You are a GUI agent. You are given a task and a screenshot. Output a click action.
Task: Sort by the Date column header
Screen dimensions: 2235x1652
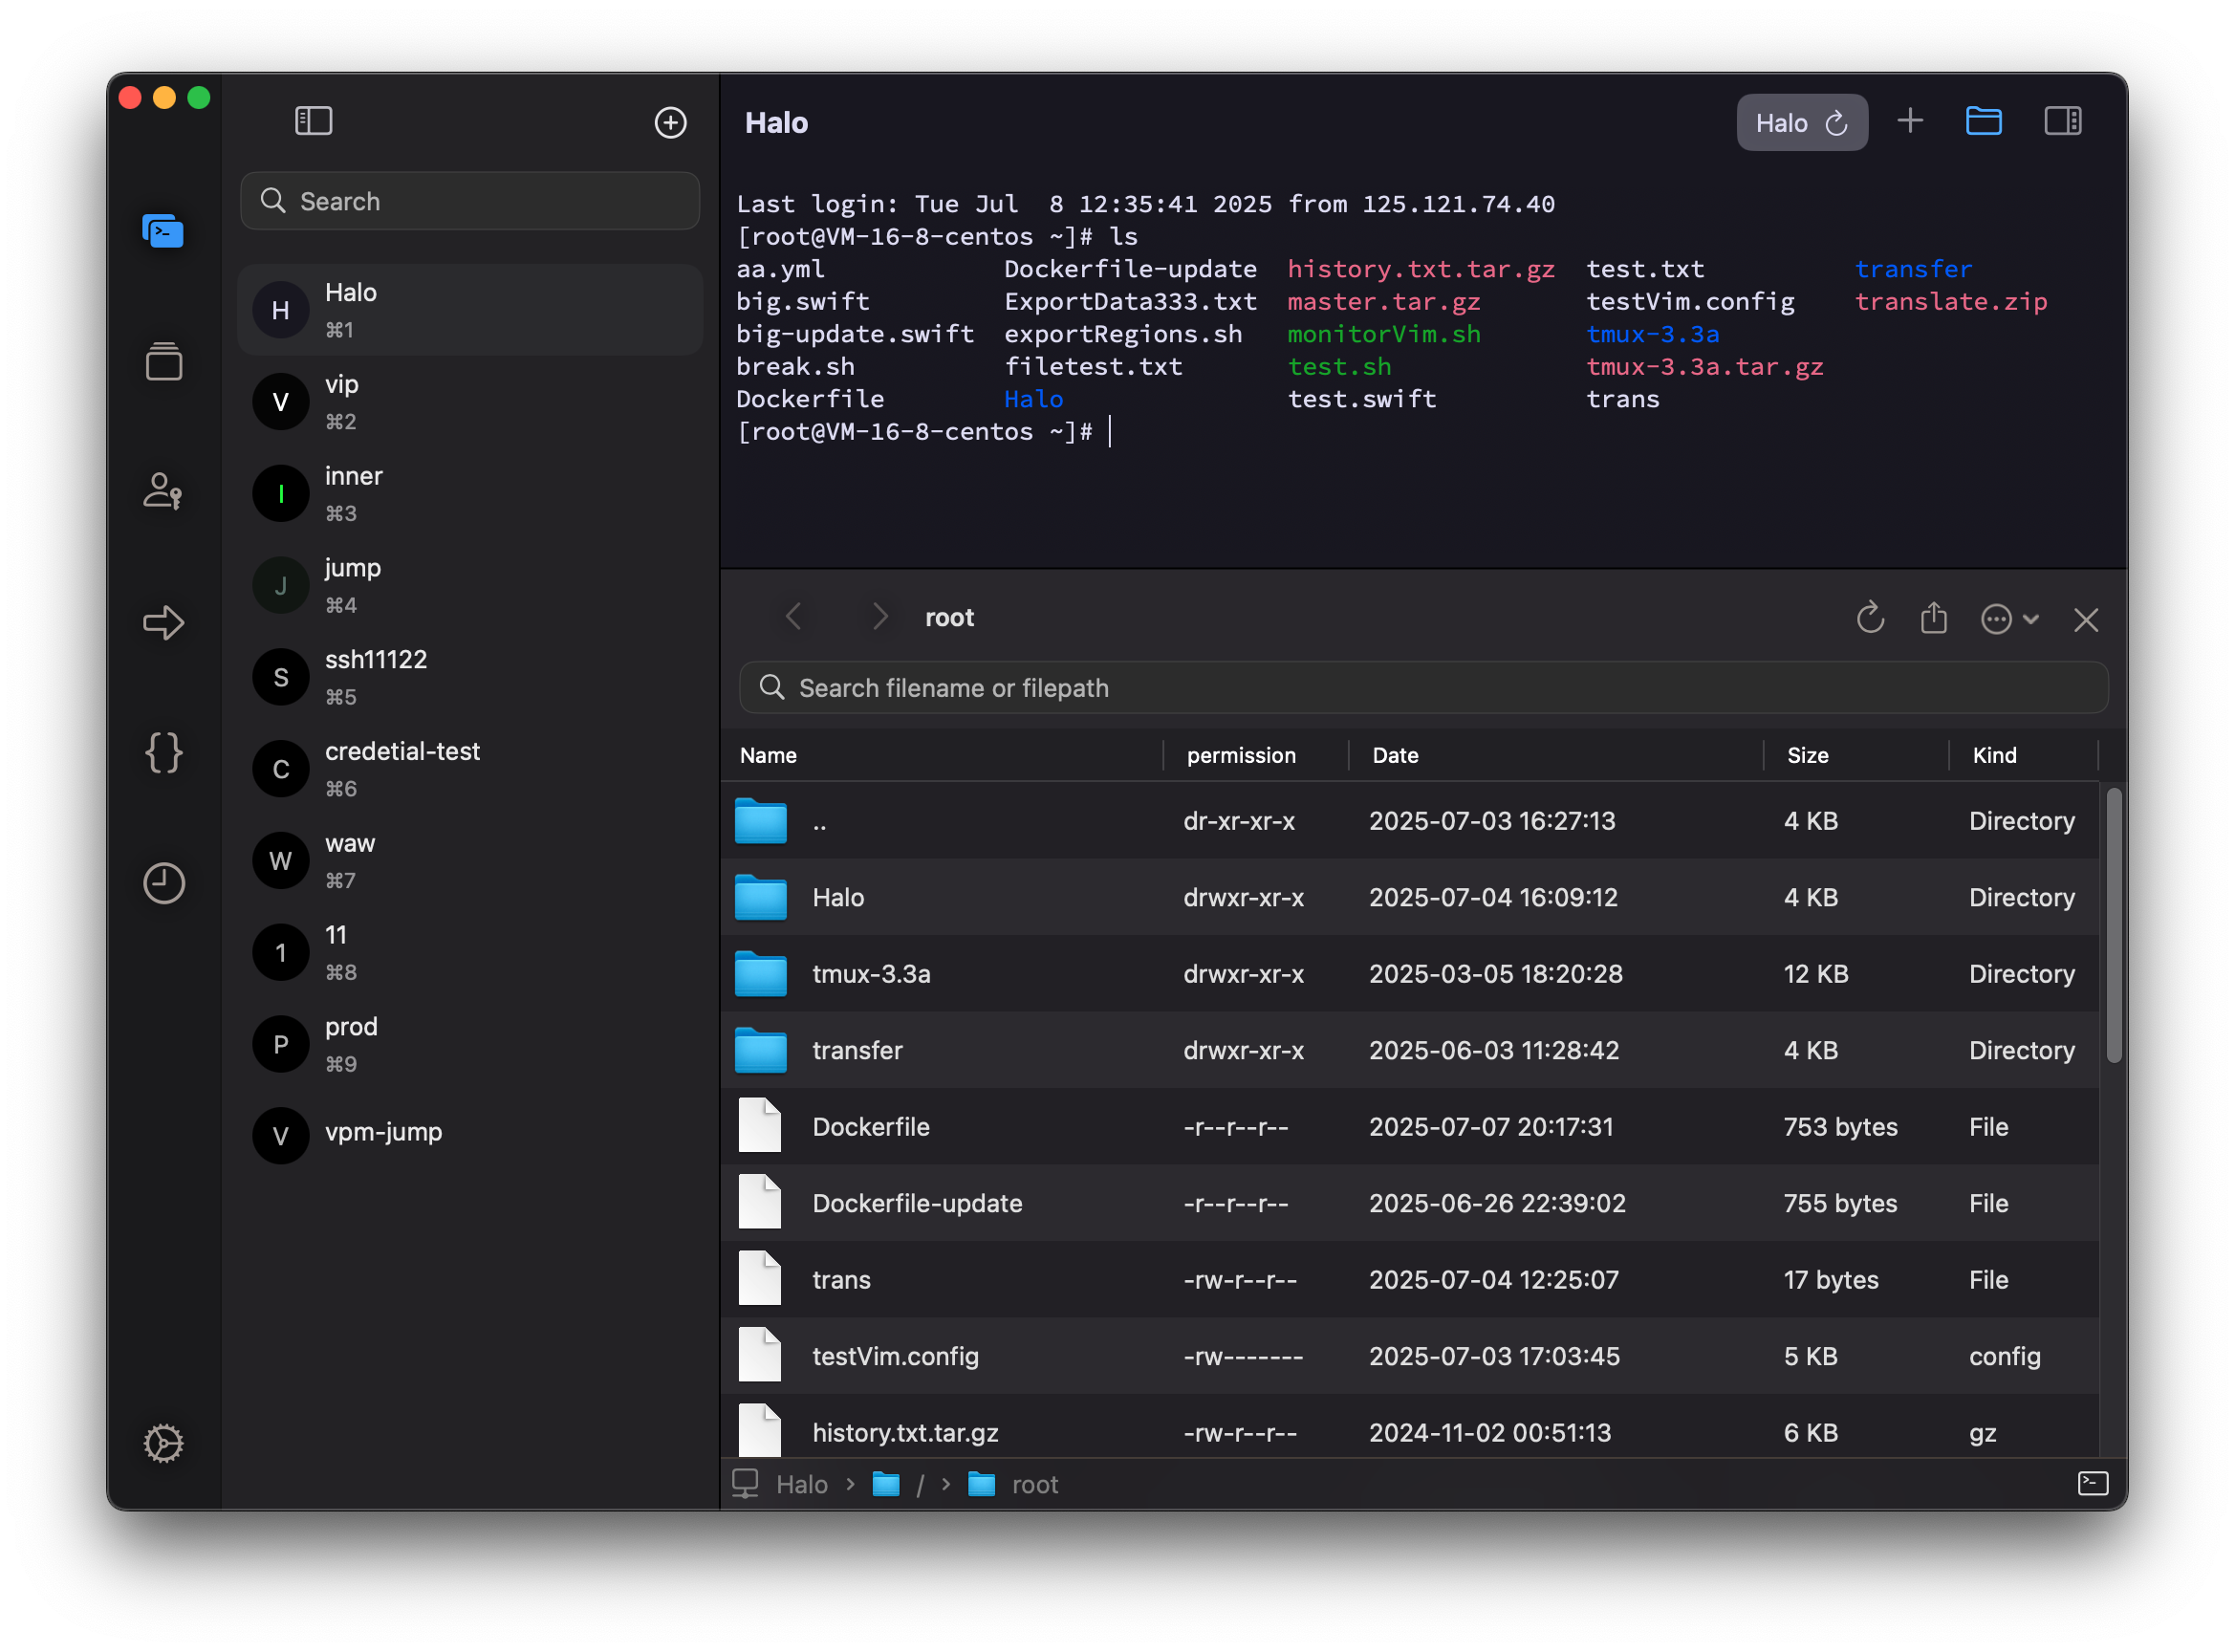pos(1395,755)
